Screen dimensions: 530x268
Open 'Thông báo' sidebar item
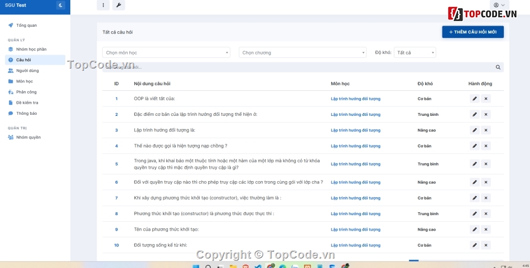35,114
